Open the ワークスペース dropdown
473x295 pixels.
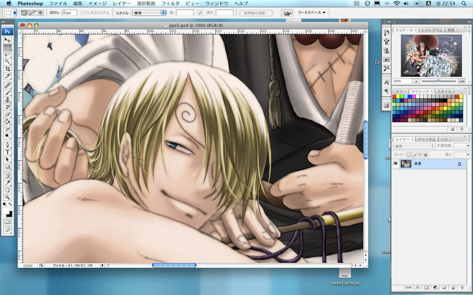pos(312,12)
